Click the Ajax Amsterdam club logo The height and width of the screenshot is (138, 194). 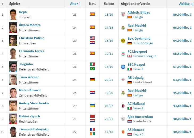coord(123,119)
